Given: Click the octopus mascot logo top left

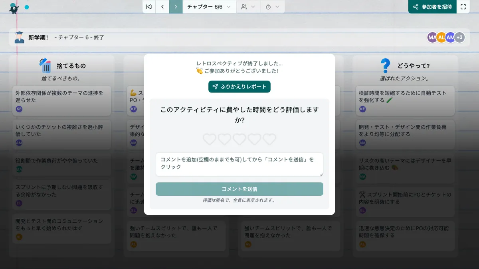Looking at the screenshot, I should (14, 8).
